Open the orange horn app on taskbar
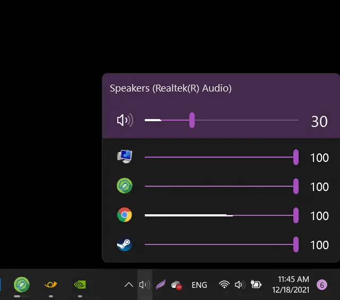340x300 pixels. point(51,285)
